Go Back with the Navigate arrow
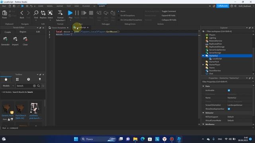The image size is (255, 143). 22,13
